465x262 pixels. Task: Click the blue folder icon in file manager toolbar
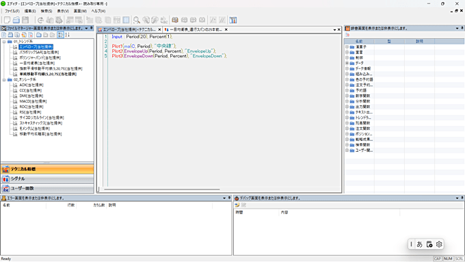click(39, 35)
